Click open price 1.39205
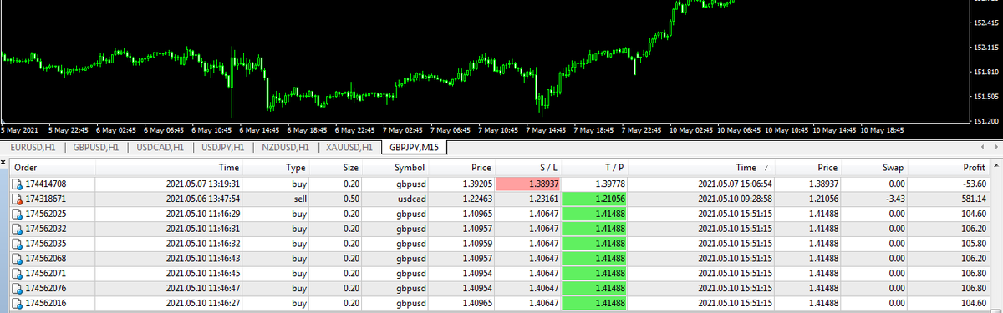 476,184
